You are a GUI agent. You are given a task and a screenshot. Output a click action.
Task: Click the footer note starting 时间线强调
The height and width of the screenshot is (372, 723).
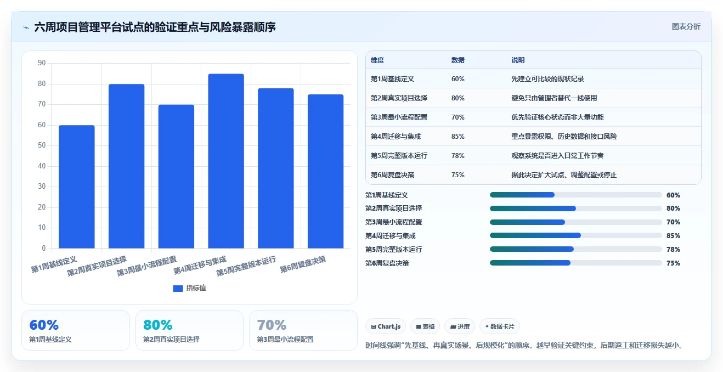click(524, 346)
